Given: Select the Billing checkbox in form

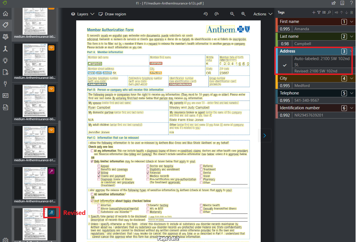Looking at the screenshot, I should [x=99, y=173].
